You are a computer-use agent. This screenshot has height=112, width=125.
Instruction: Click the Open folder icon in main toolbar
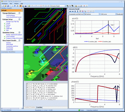(5, 6)
